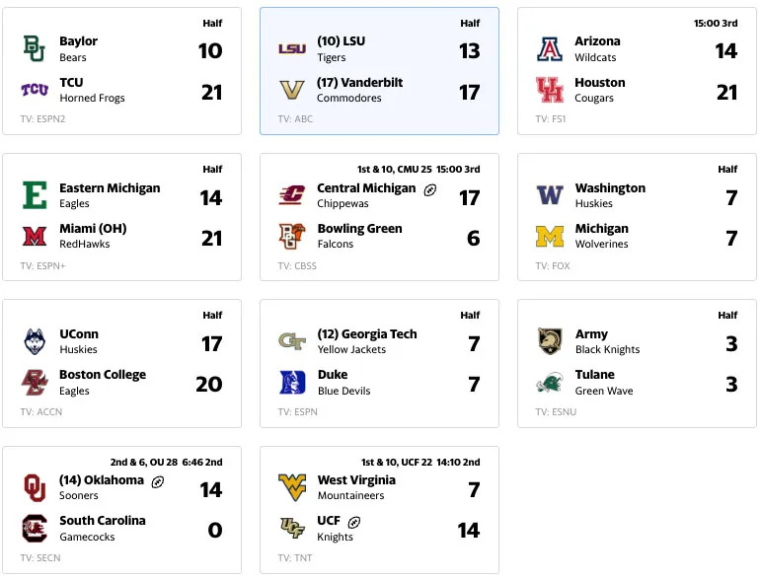Click the Houston Cougars logo
The width and height of the screenshot is (761, 581).
pos(550,90)
